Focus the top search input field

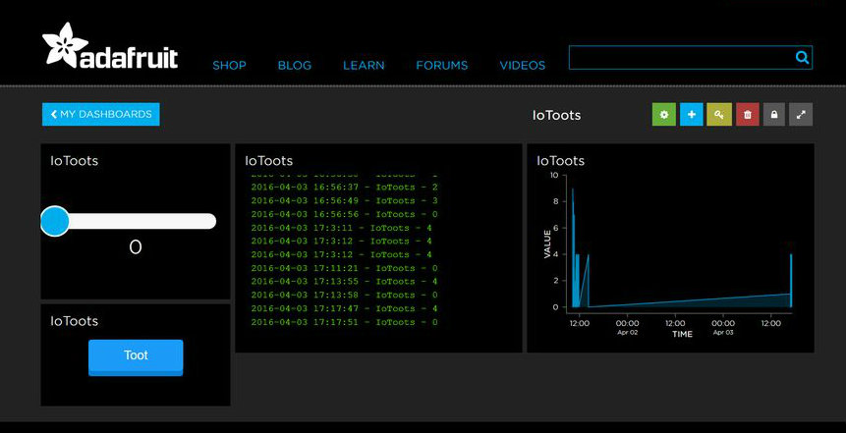click(682, 57)
